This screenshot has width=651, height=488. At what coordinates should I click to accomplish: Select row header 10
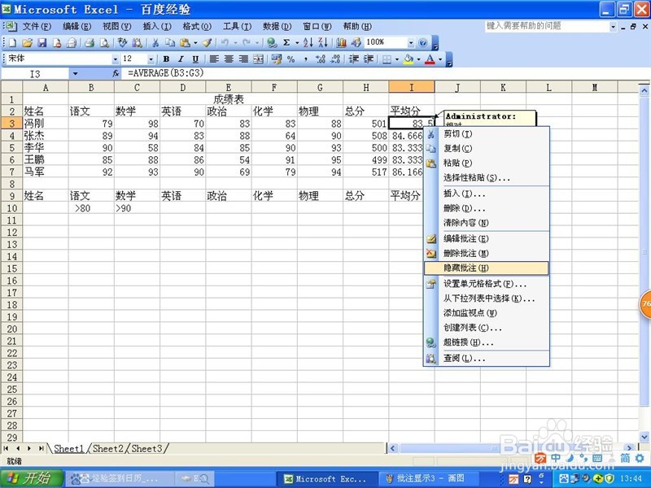(x=11, y=208)
